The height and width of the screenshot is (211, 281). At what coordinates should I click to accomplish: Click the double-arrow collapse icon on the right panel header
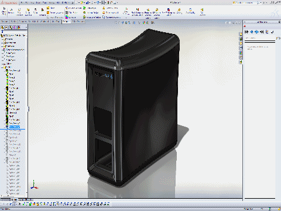(245, 22)
